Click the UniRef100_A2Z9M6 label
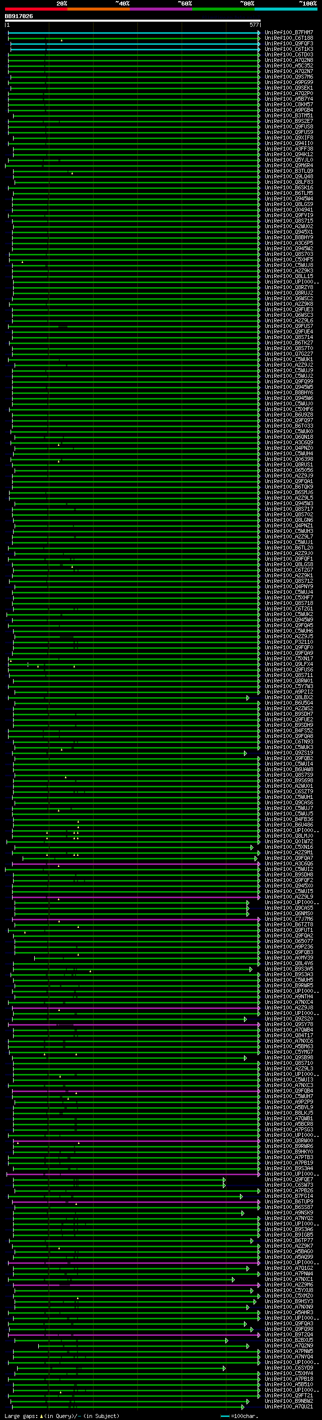Image resolution: width=322 pixels, height=1420 pixels. click(289, 1284)
